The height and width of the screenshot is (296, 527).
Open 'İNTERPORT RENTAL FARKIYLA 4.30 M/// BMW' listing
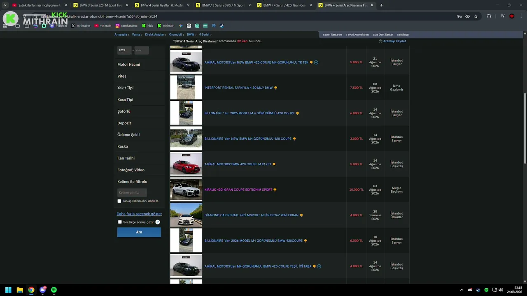(x=238, y=88)
